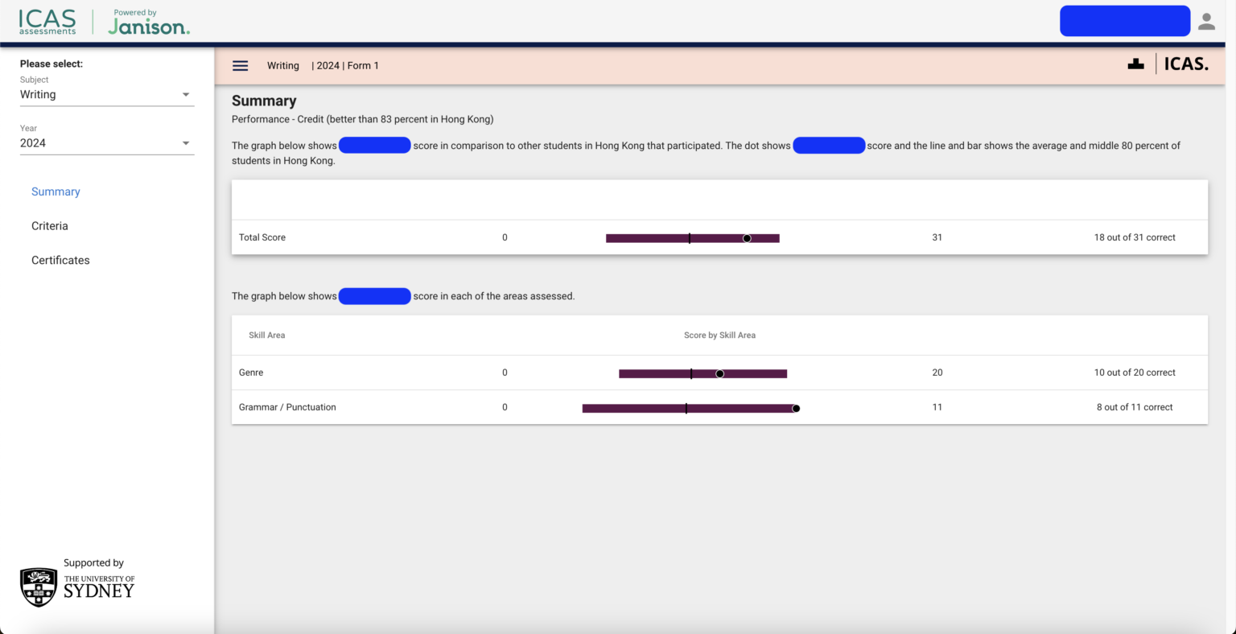Click the University of Sydney crest
Viewport: 1236px width, 634px height.
tap(39, 587)
